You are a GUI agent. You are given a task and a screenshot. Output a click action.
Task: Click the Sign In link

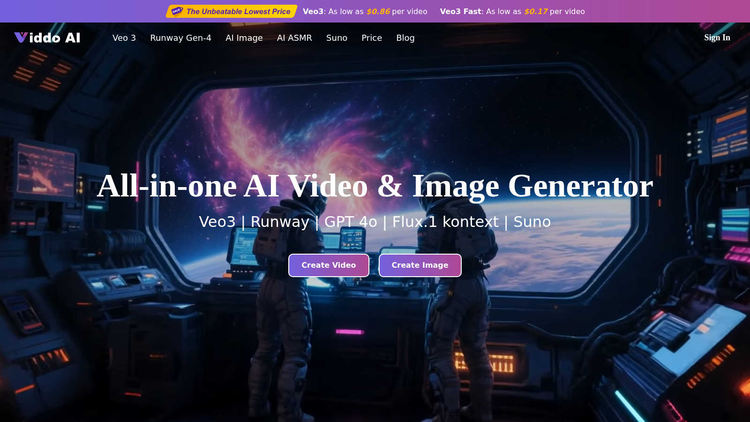tap(717, 38)
